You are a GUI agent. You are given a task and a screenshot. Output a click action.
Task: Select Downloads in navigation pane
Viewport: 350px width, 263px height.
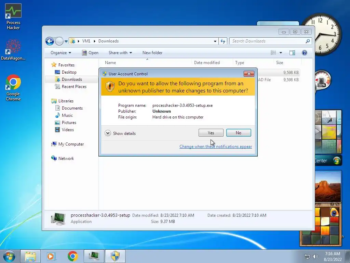point(71,79)
